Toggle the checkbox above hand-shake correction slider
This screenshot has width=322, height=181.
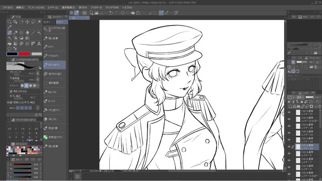coord(11,91)
